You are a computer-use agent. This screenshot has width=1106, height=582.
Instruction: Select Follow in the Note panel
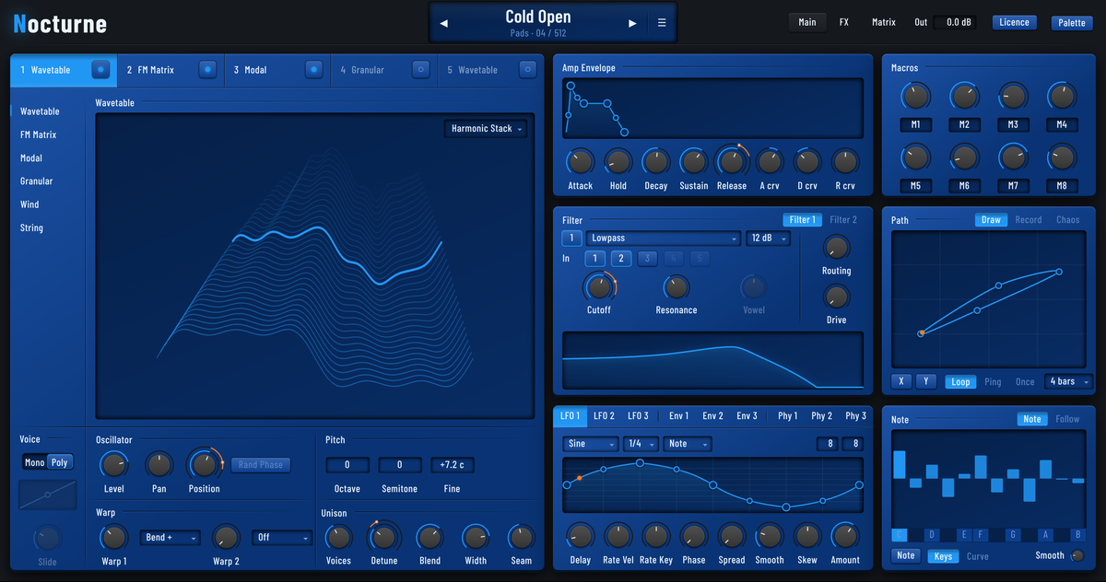[x=1067, y=419]
